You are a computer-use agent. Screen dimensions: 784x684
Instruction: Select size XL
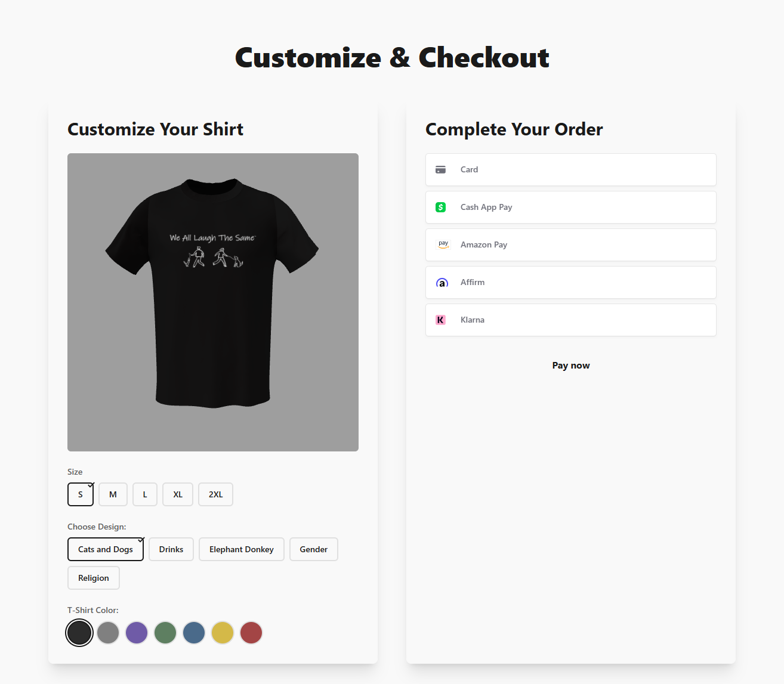[177, 494]
